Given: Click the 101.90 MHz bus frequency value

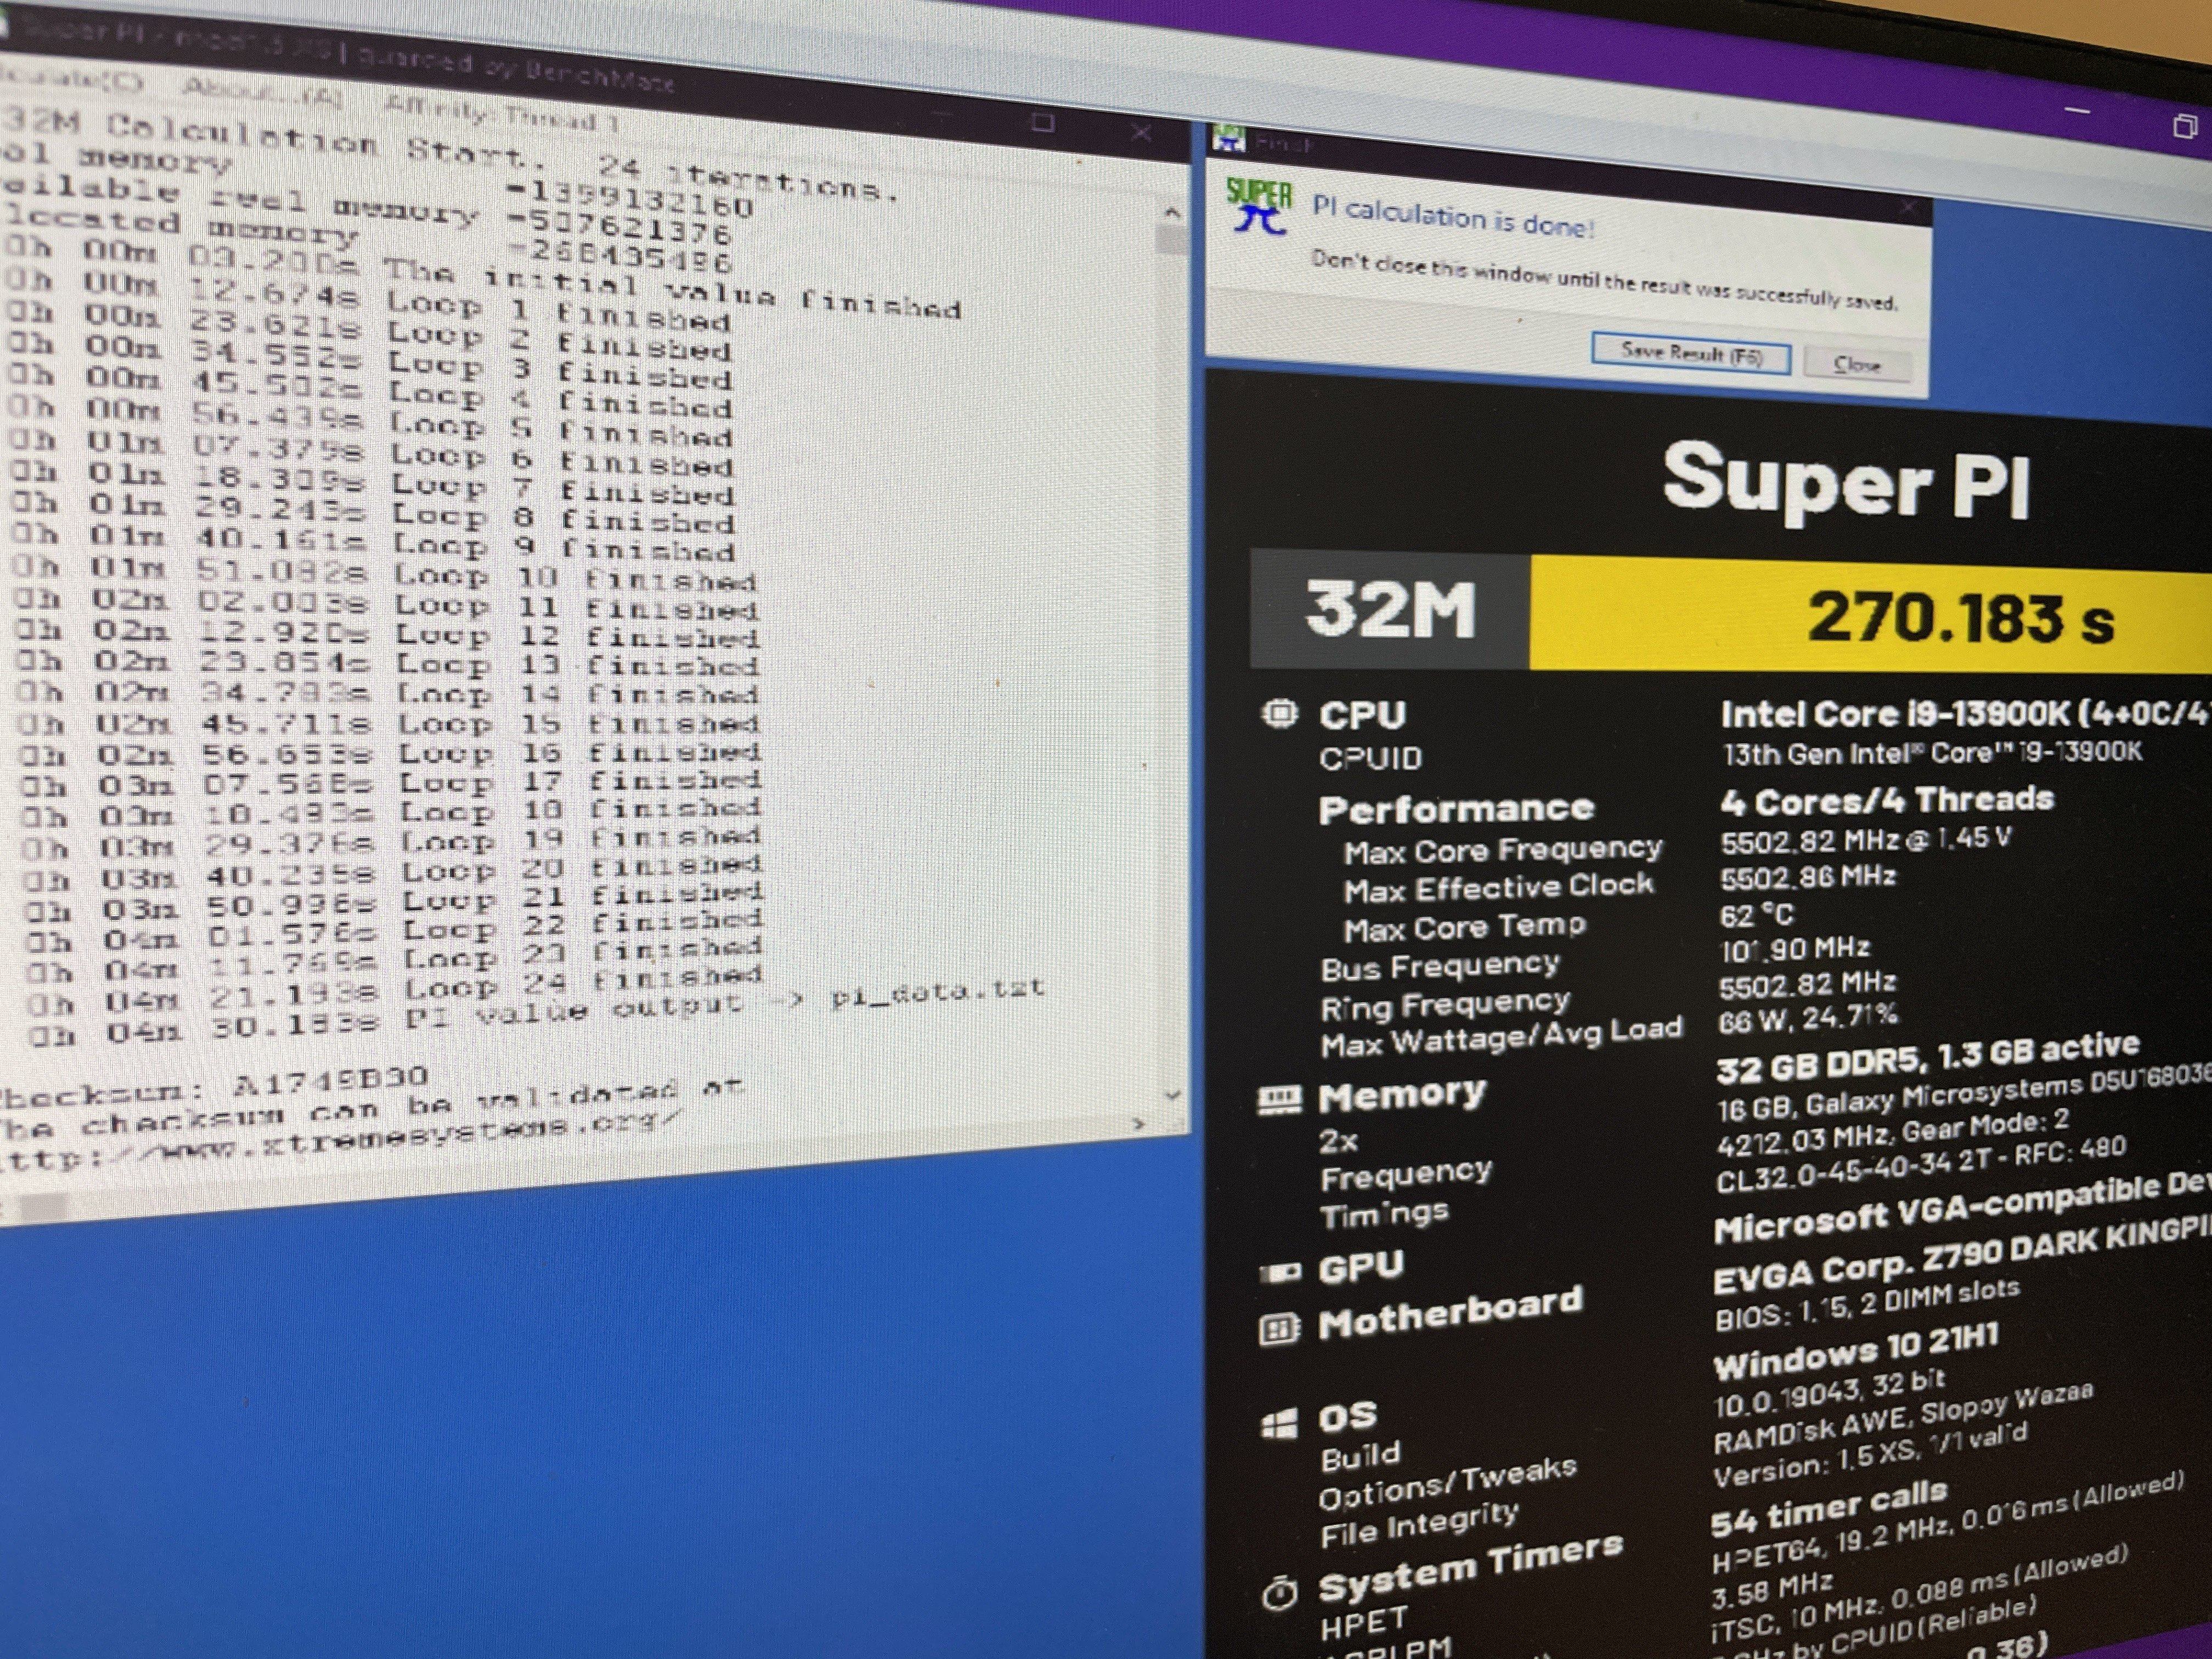Looking at the screenshot, I should (1794, 949).
